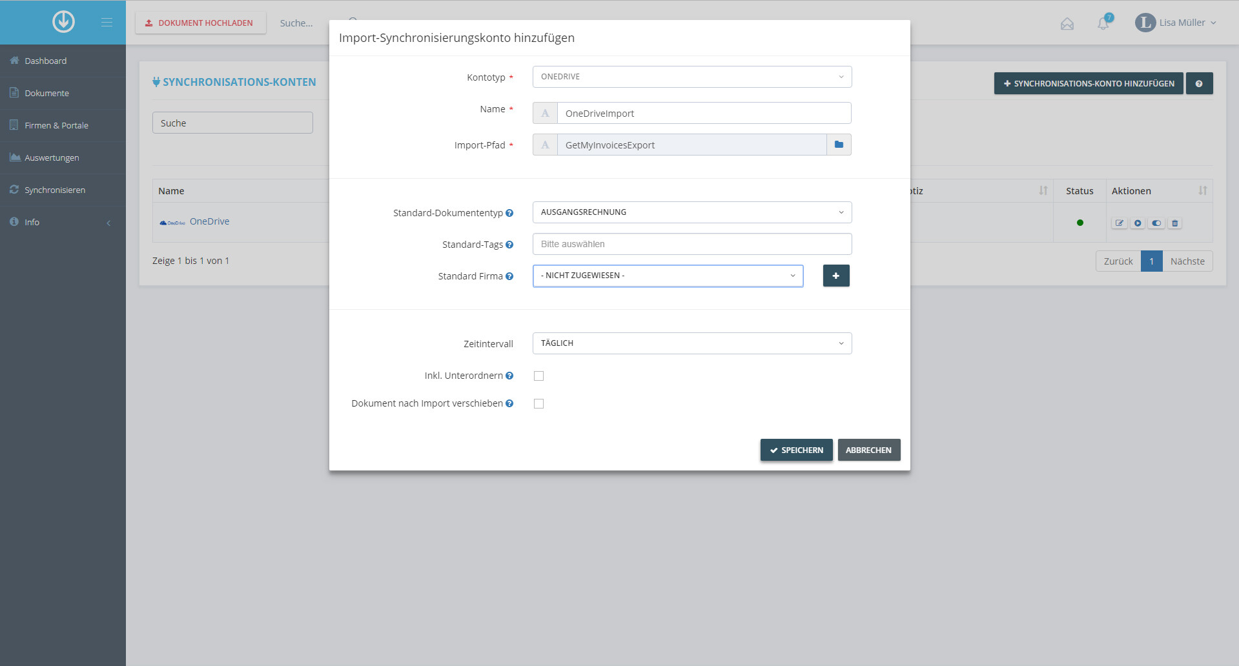Click Dokument hochladen button

[x=201, y=23]
